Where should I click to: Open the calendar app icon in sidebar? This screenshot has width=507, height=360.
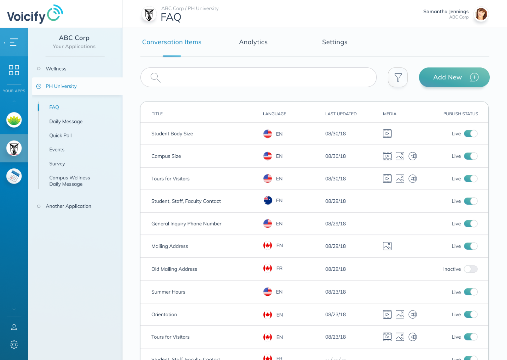coord(14,176)
